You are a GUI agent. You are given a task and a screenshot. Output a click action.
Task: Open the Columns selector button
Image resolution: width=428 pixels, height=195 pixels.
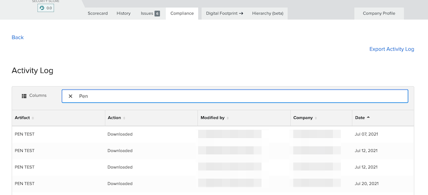click(x=34, y=96)
